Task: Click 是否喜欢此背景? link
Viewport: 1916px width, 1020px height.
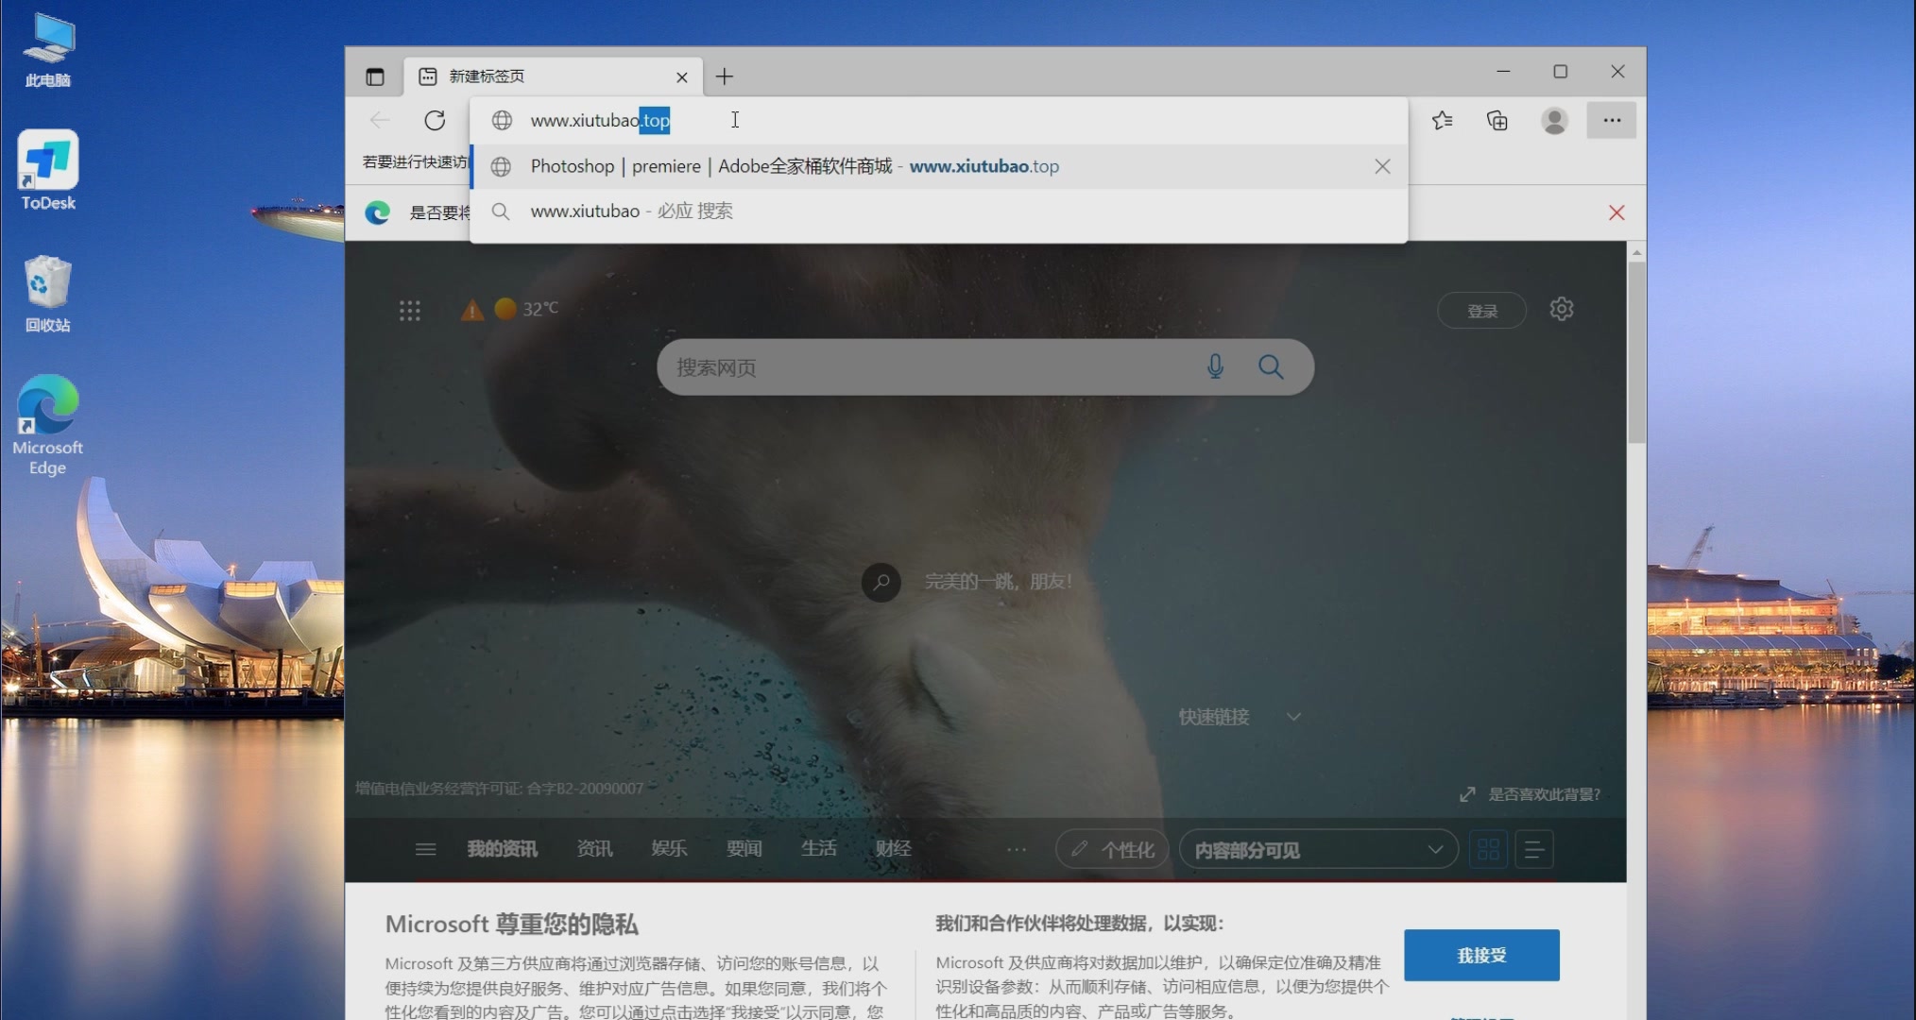Action: [1544, 794]
